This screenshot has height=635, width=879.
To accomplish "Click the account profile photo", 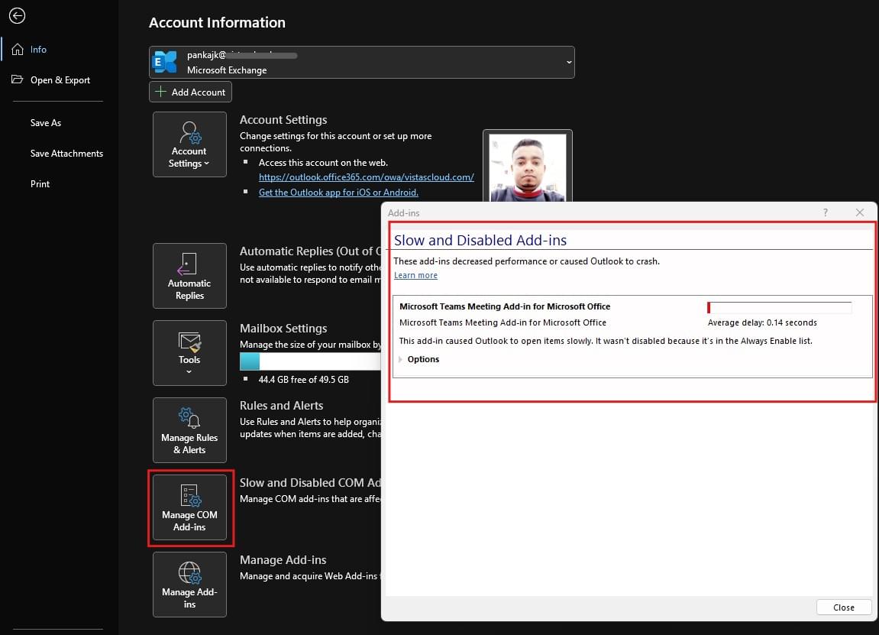I will [528, 167].
